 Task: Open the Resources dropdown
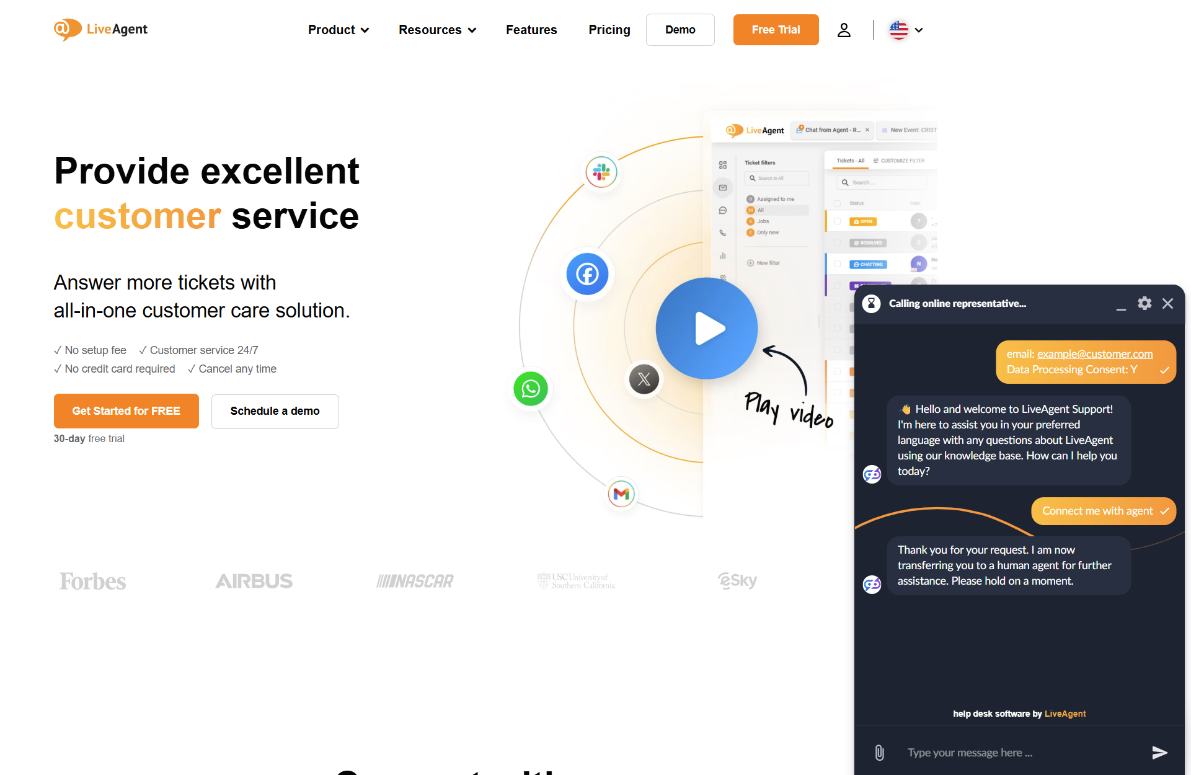click(437, 29)
